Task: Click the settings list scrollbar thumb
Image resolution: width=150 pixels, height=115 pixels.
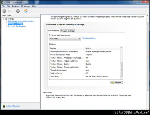Action: (x=121, y=69)
